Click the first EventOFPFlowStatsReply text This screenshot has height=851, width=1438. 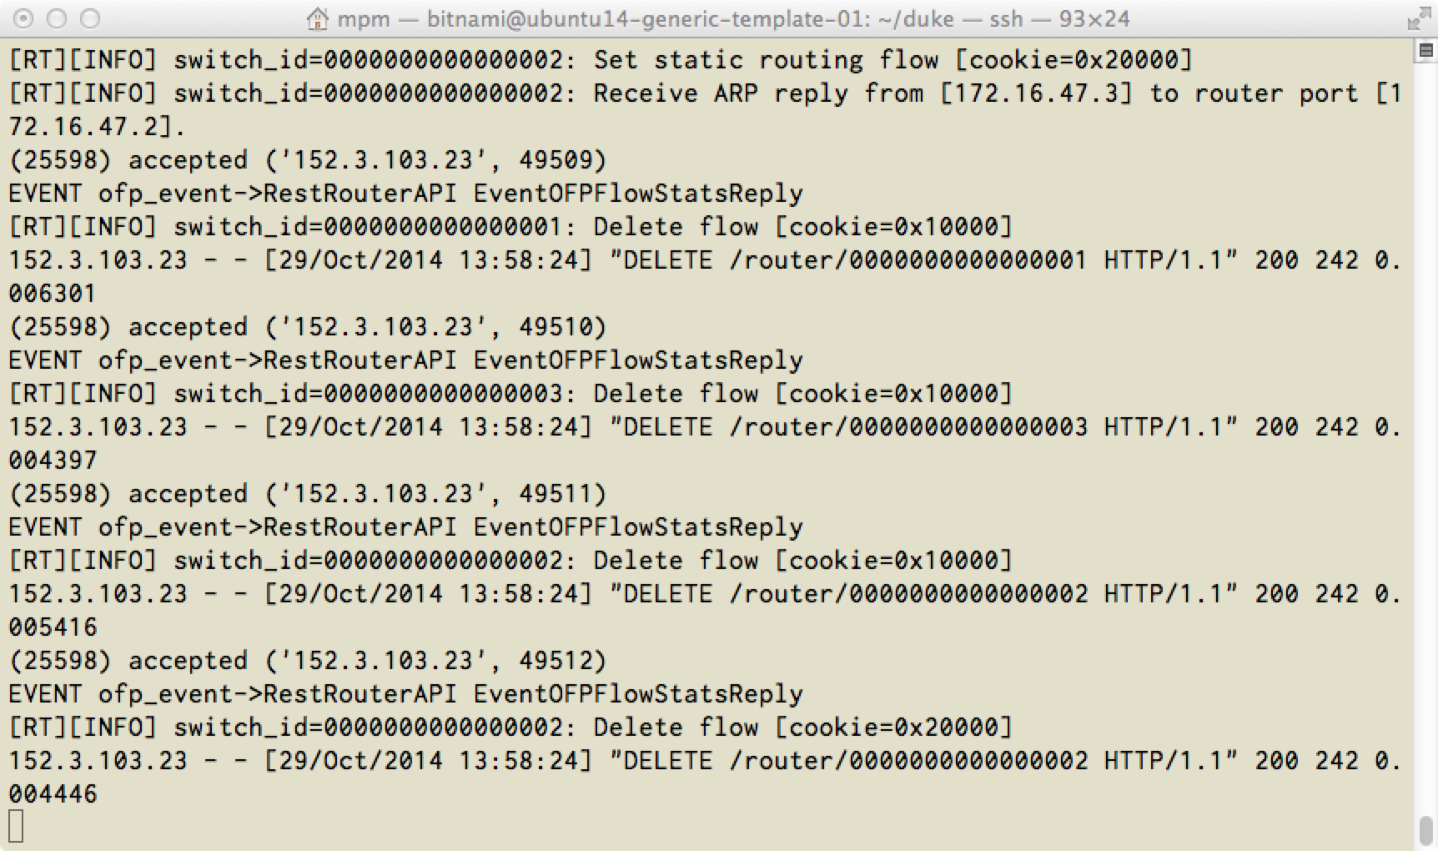tap(638, 193)
